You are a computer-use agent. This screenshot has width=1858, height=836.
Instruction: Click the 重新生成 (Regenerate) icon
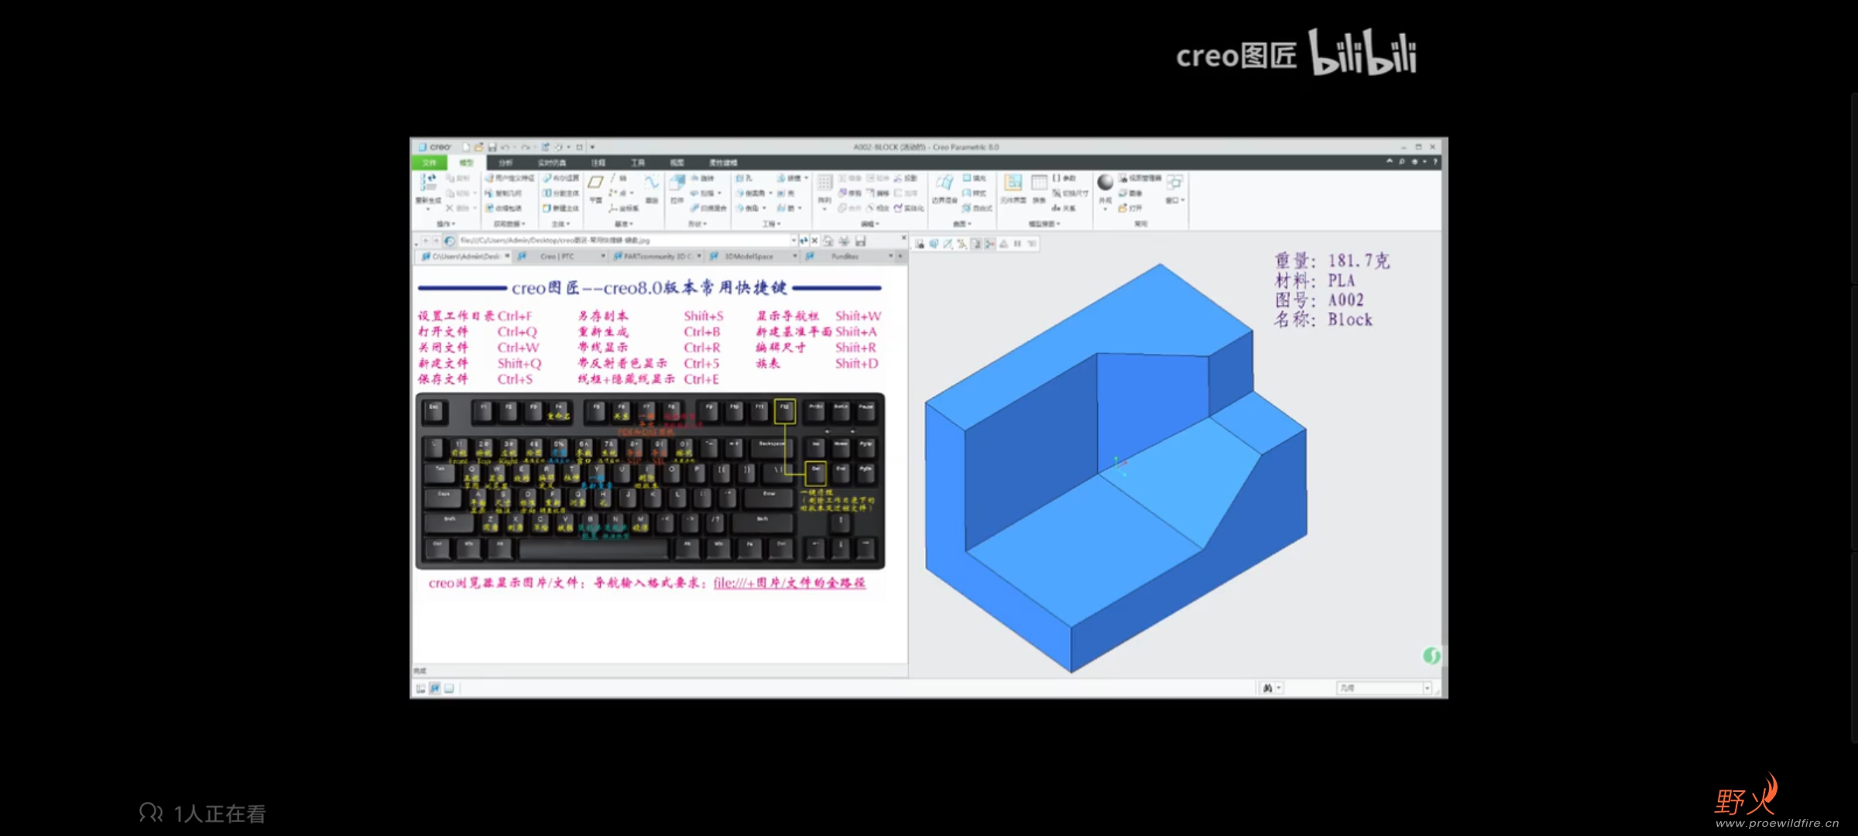[x=429, y=183]
